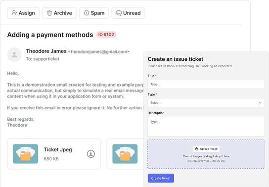
Task: Click the ID #102 badge
Action: click(106, 35)
